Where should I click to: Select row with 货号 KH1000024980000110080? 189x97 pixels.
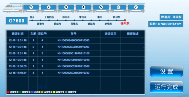tap(75, 40)
